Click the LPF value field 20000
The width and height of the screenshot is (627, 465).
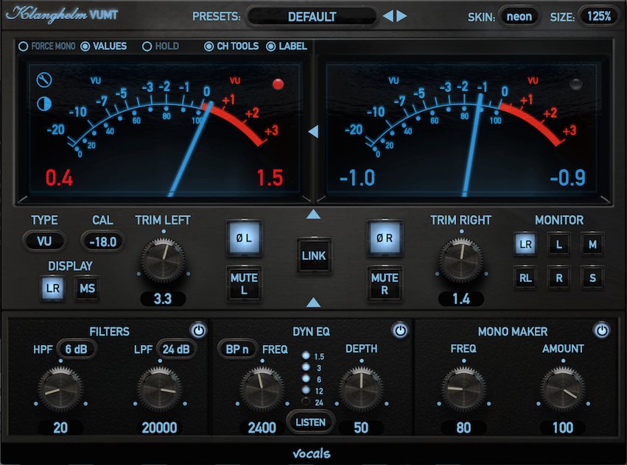[x=160, y=428]
